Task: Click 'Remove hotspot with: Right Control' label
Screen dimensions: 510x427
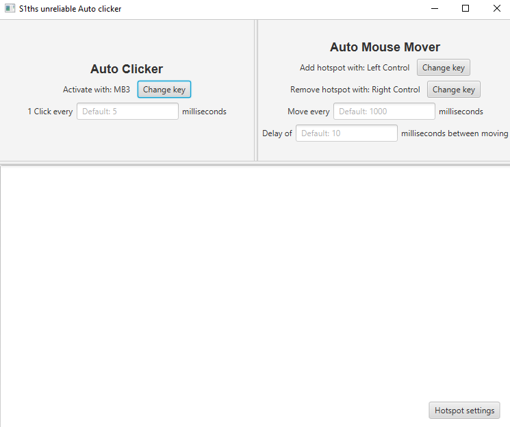Action: [355, 90]
